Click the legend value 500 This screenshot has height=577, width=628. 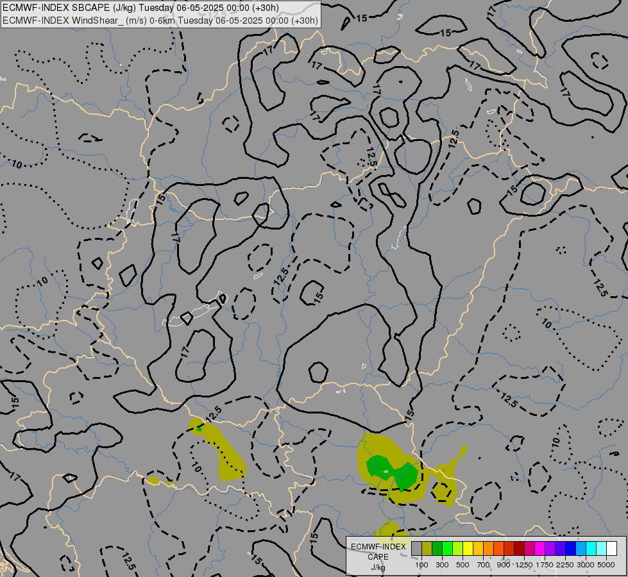463,565
